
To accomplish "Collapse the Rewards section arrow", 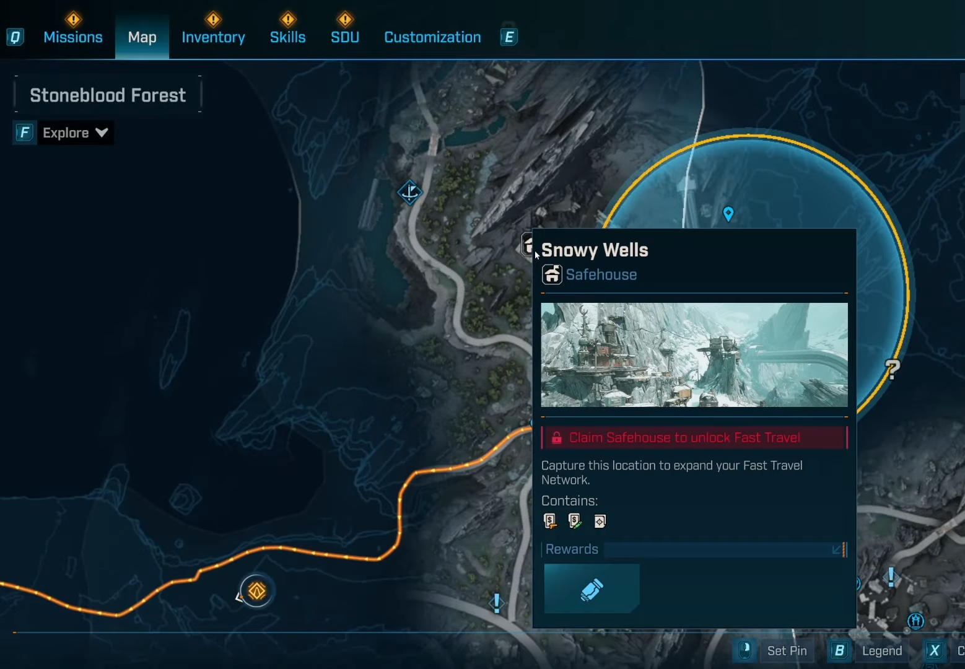I will pos(837,549).
